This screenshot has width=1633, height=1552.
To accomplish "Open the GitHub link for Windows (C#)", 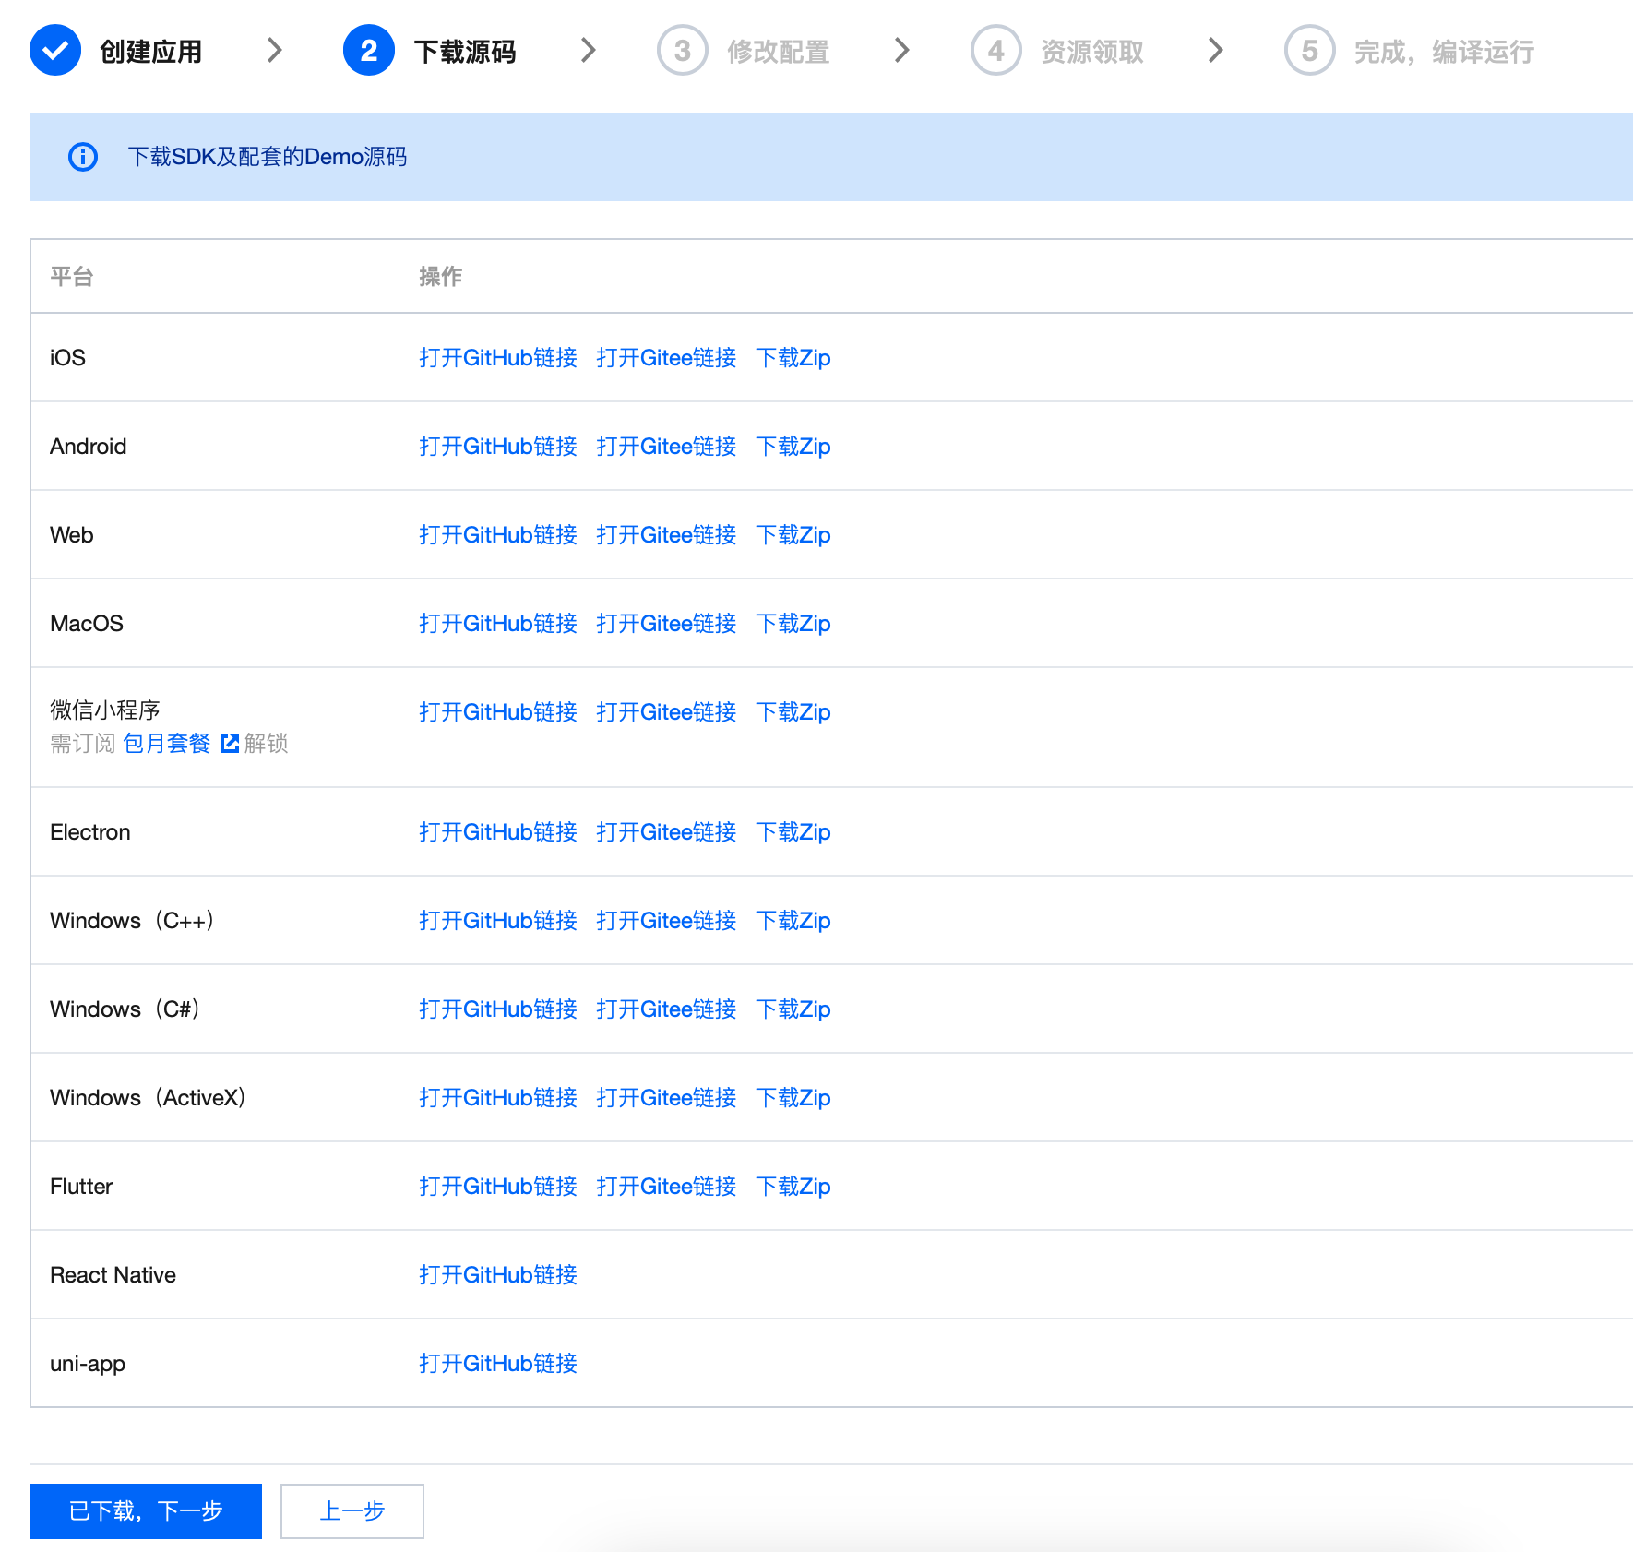I will click(498, 1009).
